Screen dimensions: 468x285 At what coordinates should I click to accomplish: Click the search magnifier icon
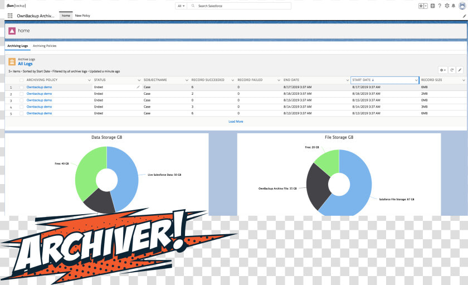click(x=193, y=6)
